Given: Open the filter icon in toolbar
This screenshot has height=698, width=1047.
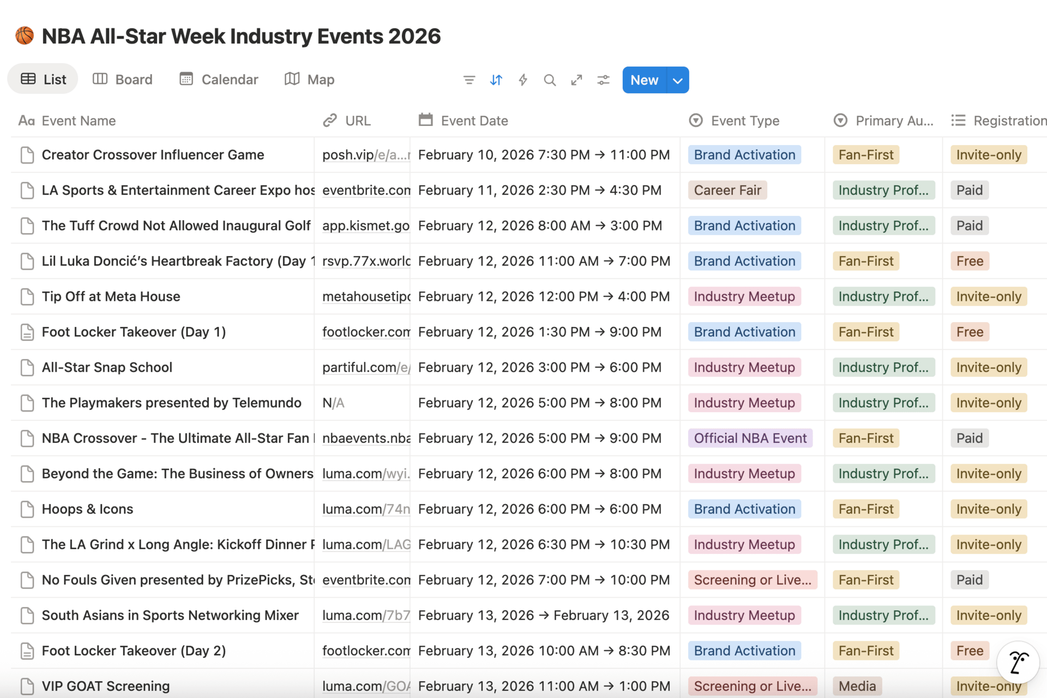Looking at the screenshot, I should [469, 80].
